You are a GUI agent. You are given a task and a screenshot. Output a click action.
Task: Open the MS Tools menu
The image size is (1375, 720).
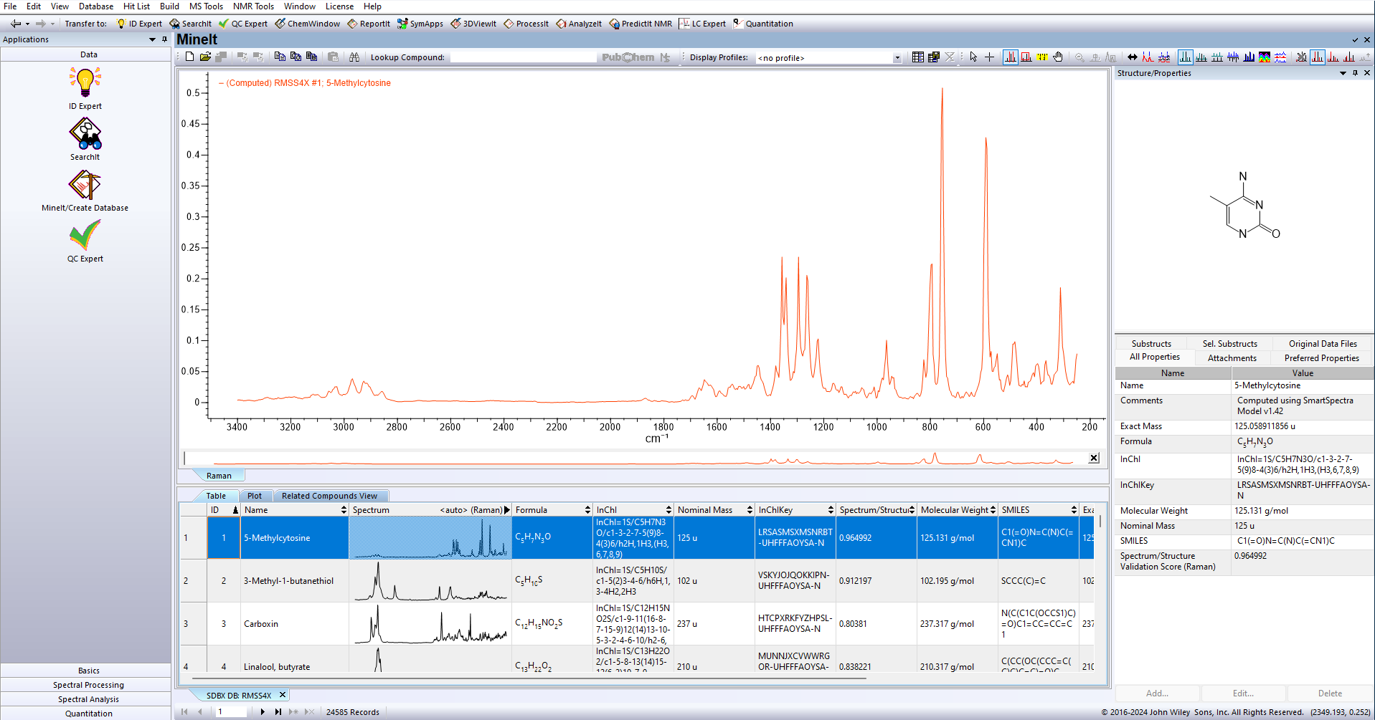click(206, 6)
